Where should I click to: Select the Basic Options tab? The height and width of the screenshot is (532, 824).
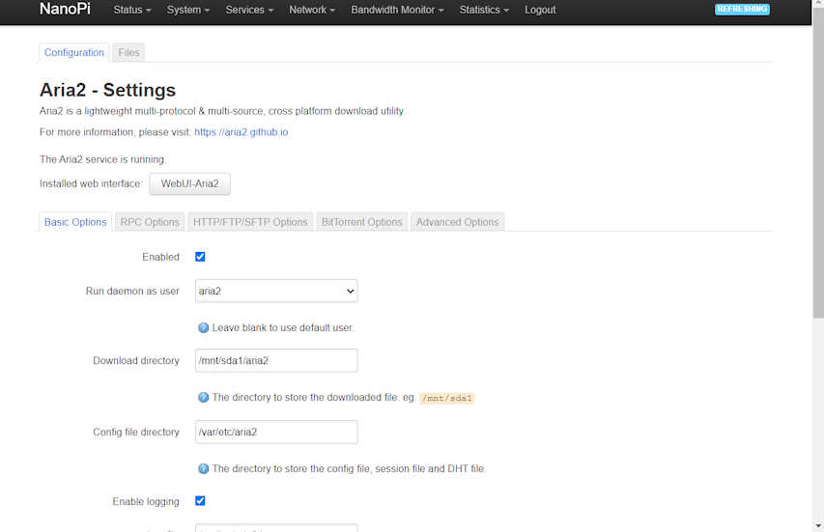[x=75, y=222]
